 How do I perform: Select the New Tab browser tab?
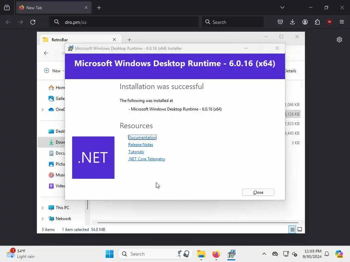(54, 8)
